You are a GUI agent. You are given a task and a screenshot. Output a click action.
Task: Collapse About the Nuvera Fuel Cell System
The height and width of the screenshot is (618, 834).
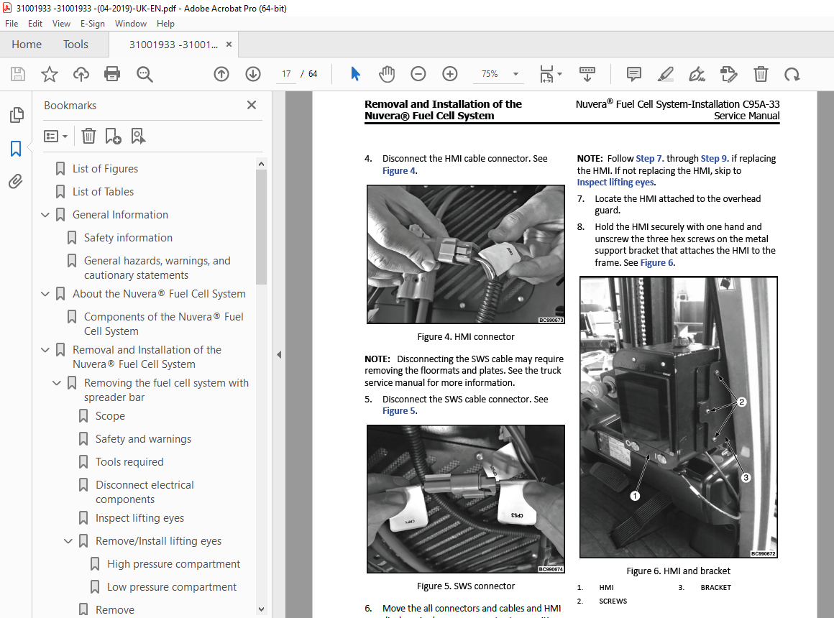(x=45, y=294)
